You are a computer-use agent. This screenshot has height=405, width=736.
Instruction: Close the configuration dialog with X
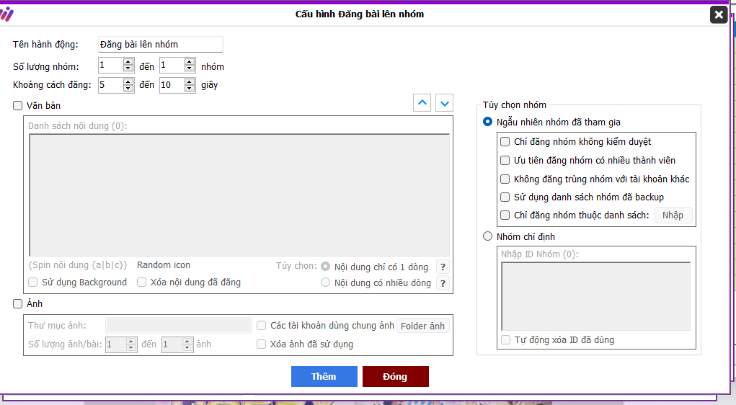click(x=718, y=14)
